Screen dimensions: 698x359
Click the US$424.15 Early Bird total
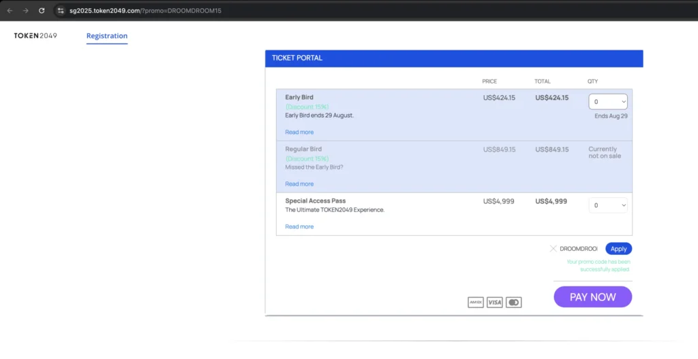tap(551, 98)
